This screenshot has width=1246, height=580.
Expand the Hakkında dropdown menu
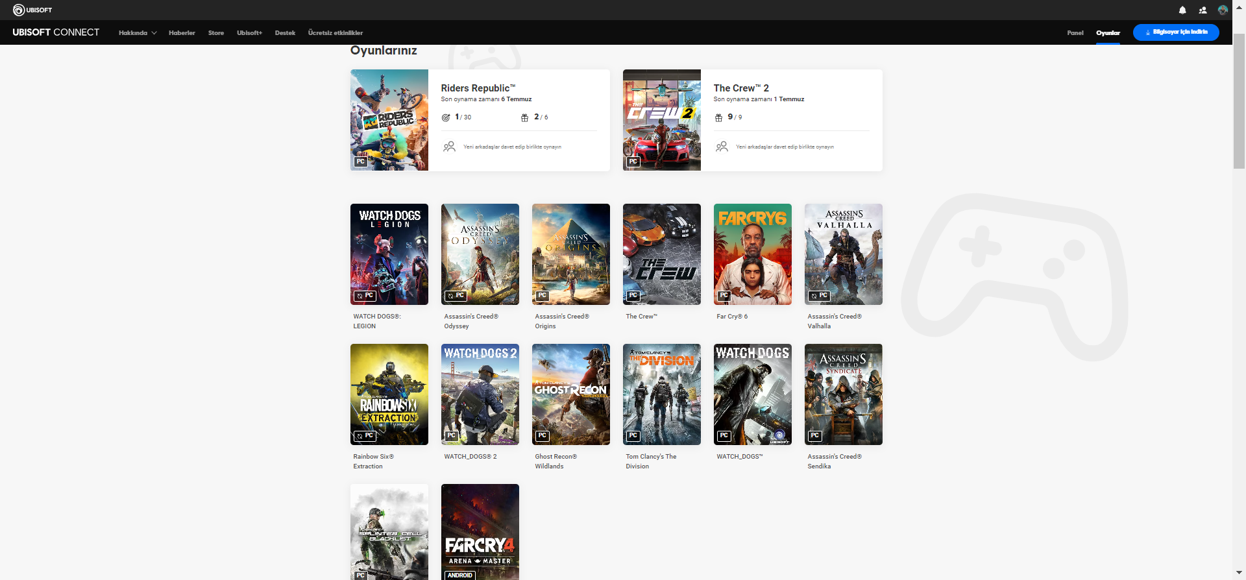pos(138,33)
